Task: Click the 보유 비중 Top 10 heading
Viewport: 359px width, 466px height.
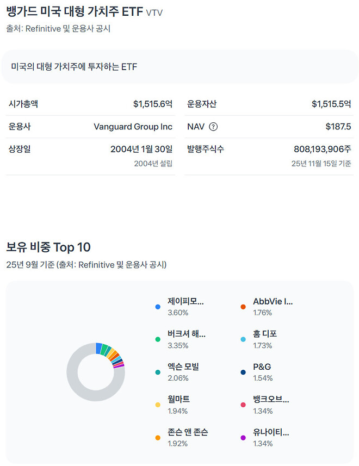Action: (48, 247)
